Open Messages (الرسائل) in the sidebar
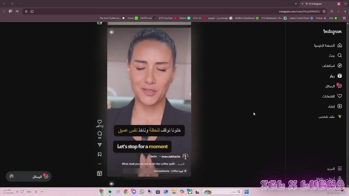This screenshot has width=349, height=196. pos(333,86)
